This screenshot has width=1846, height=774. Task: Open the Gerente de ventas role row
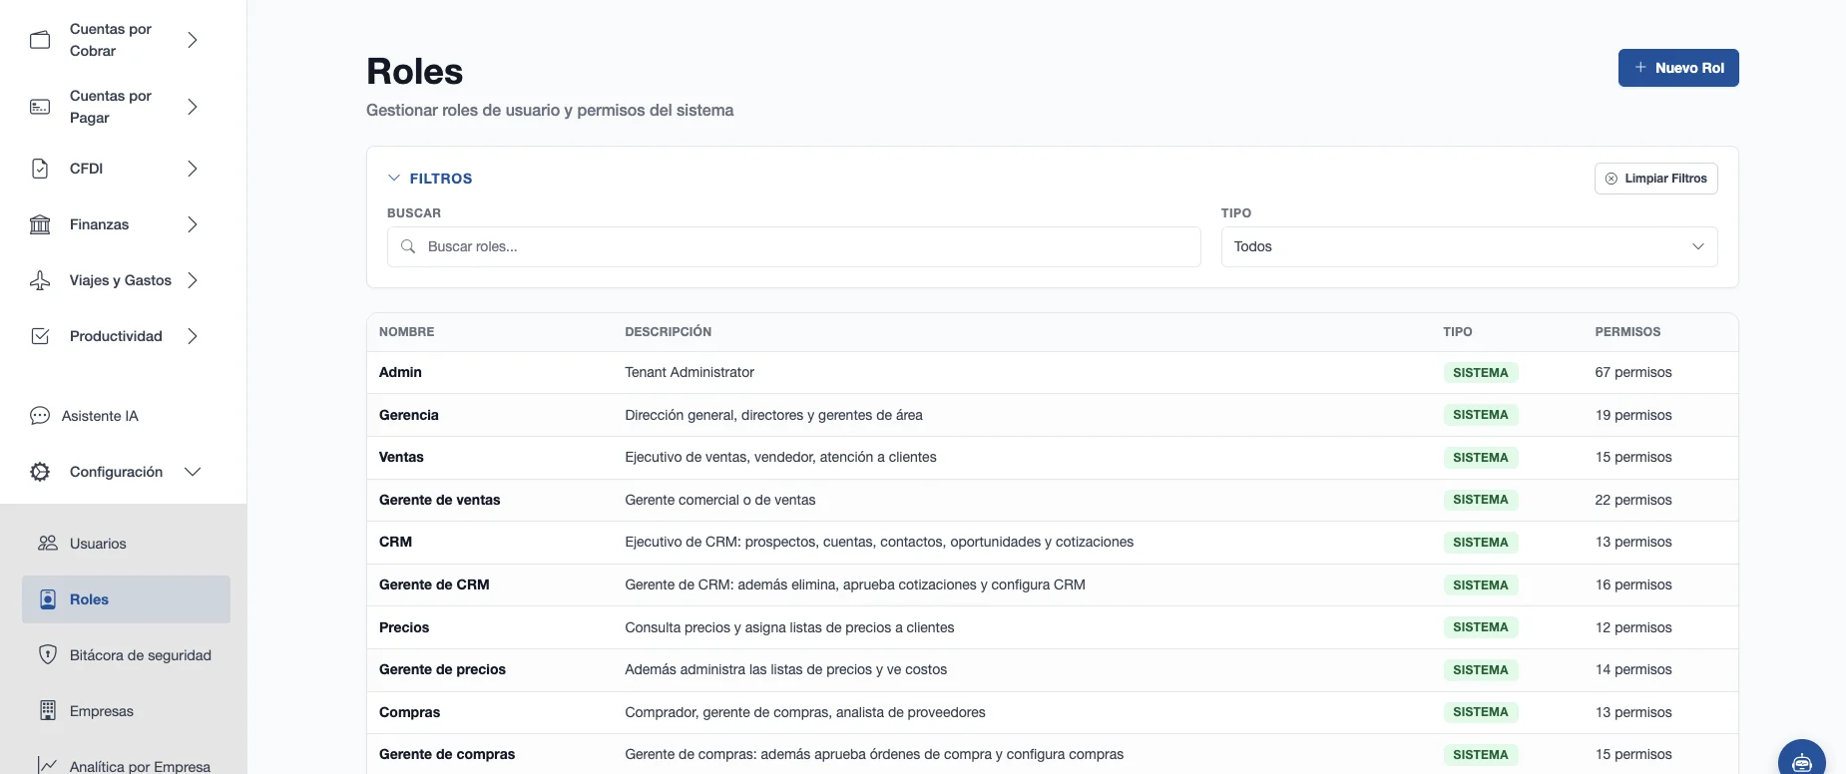point(1052,500)
